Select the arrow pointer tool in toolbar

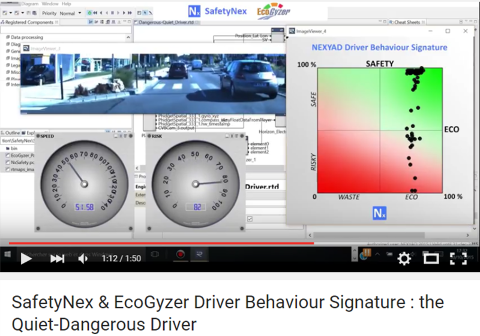(x=145, y=13)
